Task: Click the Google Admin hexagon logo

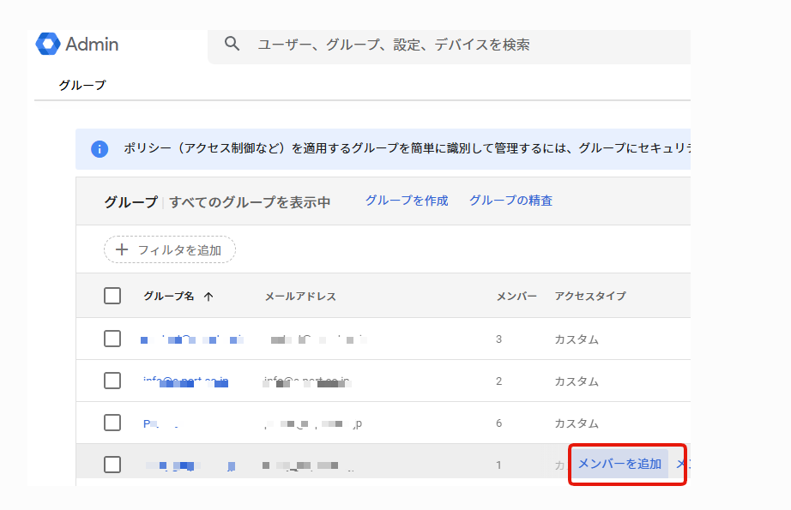Action: pos(47,44)
